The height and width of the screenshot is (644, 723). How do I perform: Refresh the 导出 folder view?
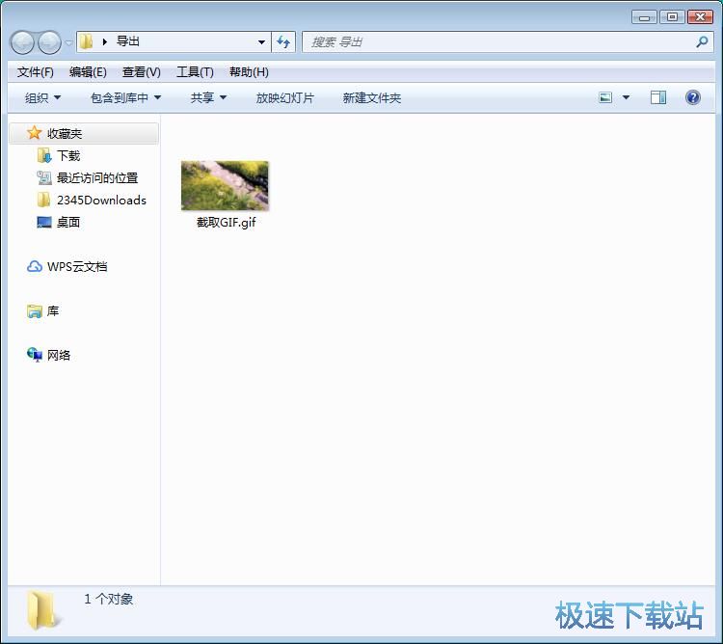pyautogui.click(x=283, y=42)
